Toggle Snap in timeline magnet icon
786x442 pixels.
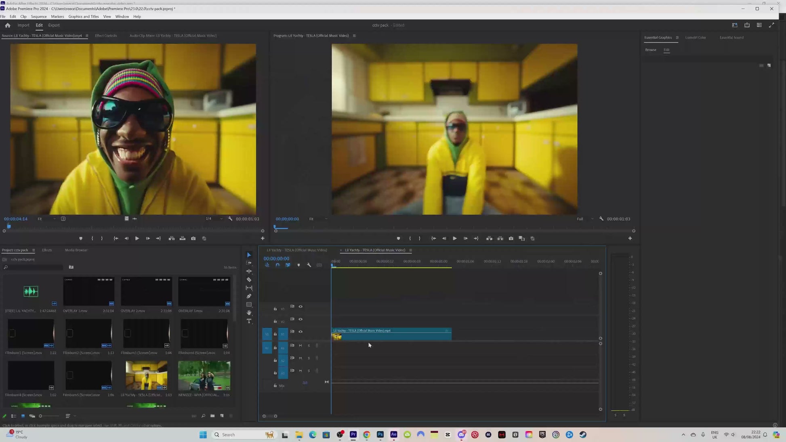(277, 265)
